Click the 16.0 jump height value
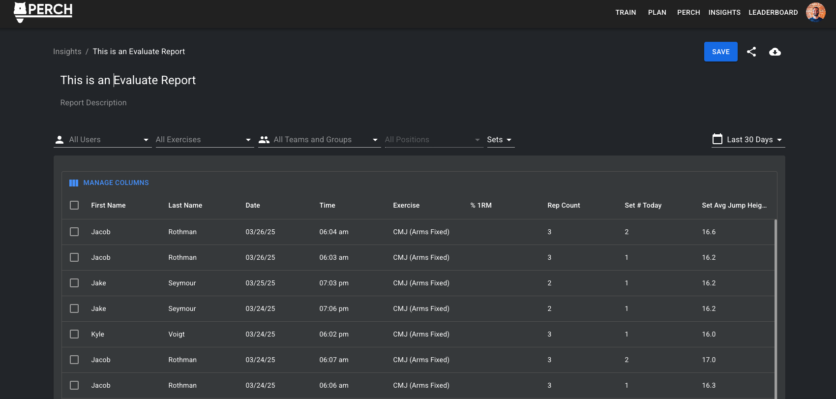Viewport: 836px width, 399px height. point(709,334)
